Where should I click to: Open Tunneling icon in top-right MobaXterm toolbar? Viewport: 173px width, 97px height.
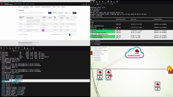[x=108, y=2]
